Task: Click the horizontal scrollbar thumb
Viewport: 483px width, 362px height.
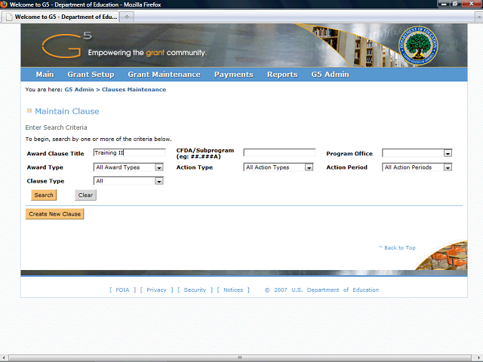Action: [x=240, y=357]
